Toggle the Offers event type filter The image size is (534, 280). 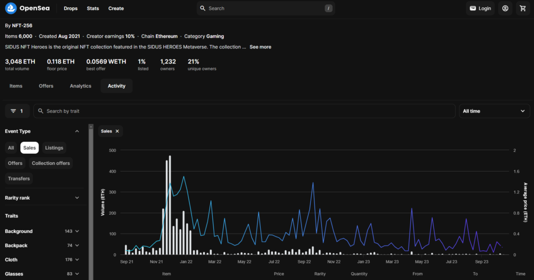[x=15, y=163]
